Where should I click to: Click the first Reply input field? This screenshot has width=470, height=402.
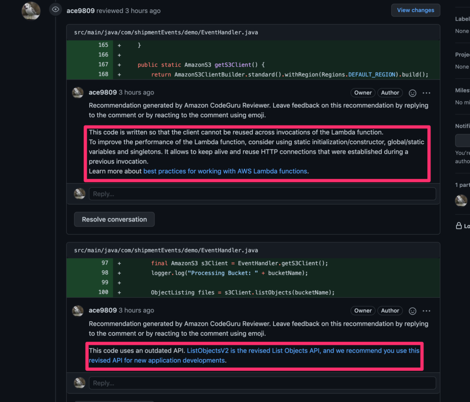[x=262, y=194]
